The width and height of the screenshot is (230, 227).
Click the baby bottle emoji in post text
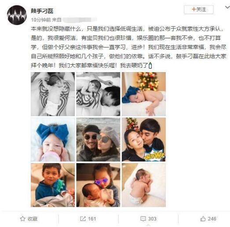[x=150, y=66]
